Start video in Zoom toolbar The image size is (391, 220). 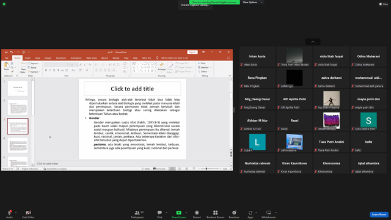point(28,214)
